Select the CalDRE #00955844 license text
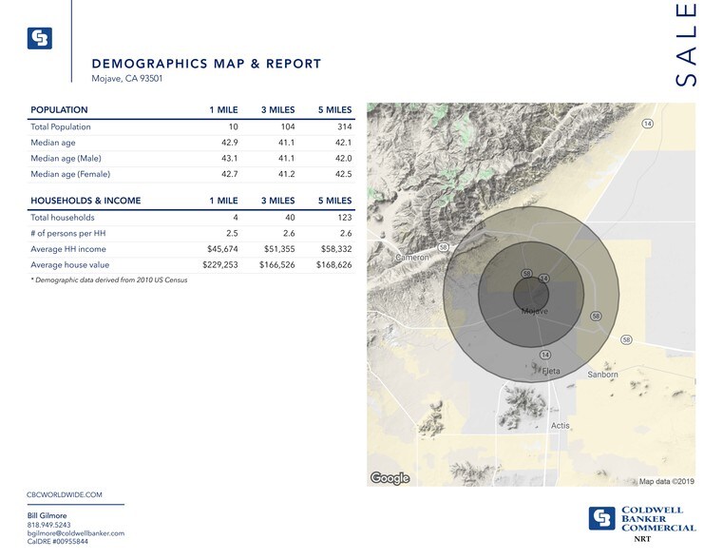This screenshot has width=723, height=559. point(58,542)
